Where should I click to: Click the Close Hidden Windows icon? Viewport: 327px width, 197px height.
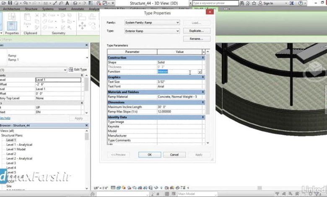(99, 3)
